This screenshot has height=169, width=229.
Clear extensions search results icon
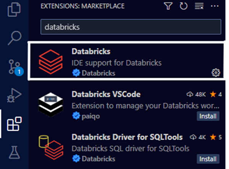click(199, 6)
